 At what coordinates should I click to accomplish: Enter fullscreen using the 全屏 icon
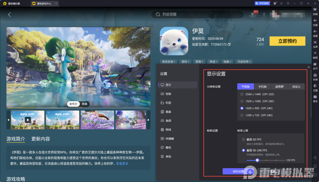(x=315, y=44)
